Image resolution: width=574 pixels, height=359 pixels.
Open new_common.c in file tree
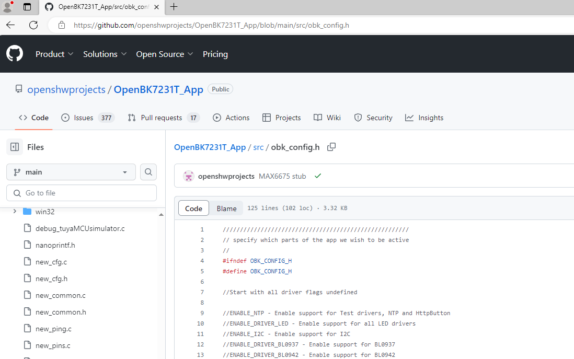click(61, 295)
